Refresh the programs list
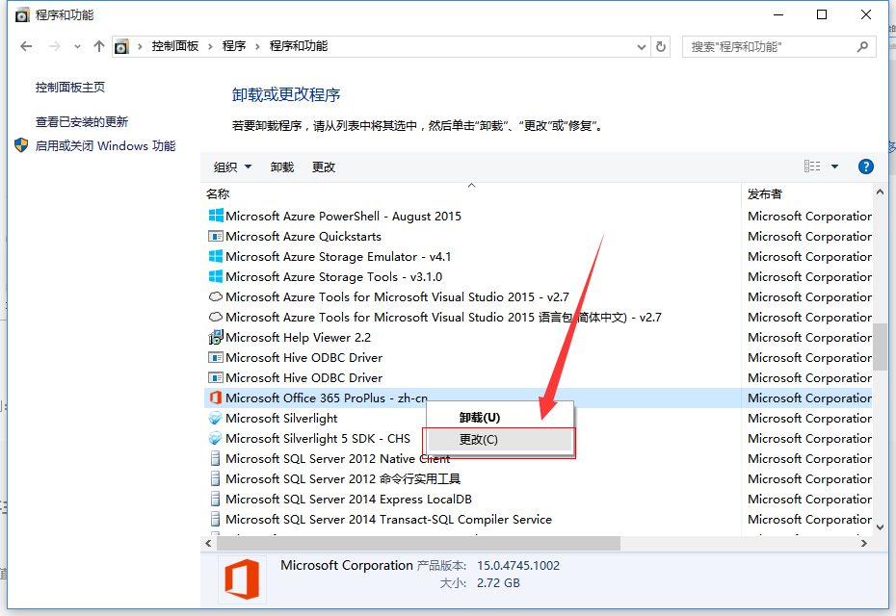 click(x=661, y=47)
